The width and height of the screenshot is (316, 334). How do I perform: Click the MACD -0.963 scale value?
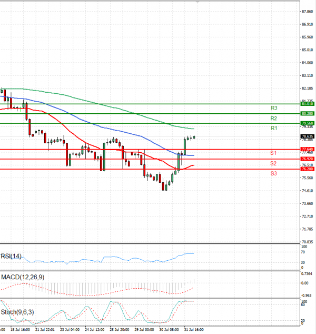pyautogui.click(x=307, y=296)
